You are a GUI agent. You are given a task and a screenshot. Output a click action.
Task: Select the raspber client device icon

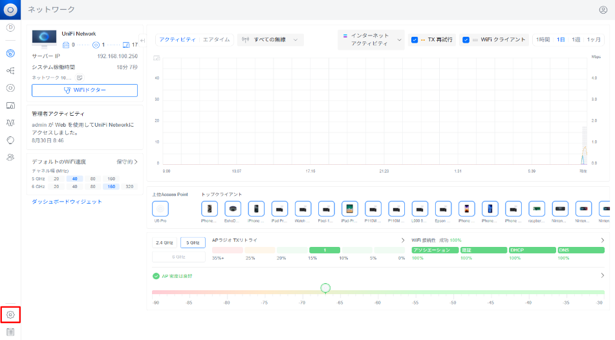point(537,209)
